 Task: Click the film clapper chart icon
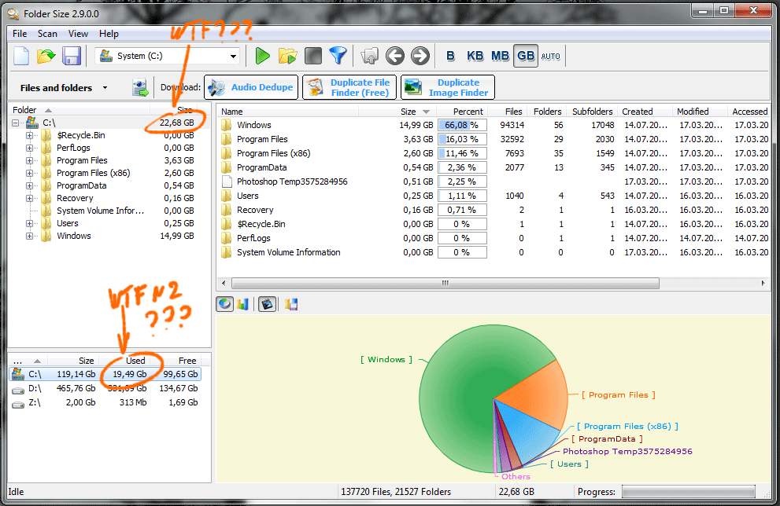[x=267, y=304]
